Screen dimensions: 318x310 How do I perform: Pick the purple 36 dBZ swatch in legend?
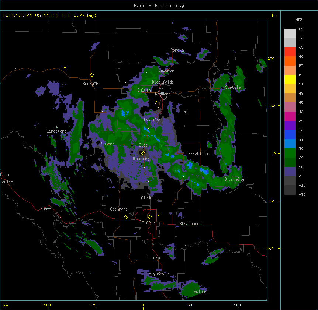click(290, 126)
